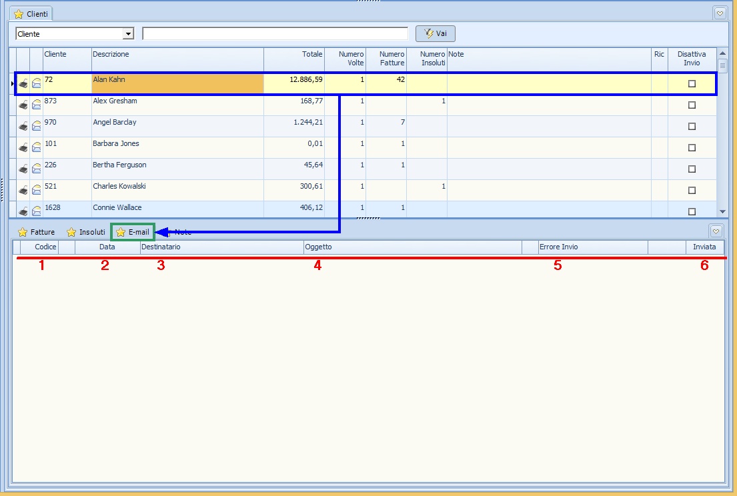Open the Insoluti tab

click(86, 232)
